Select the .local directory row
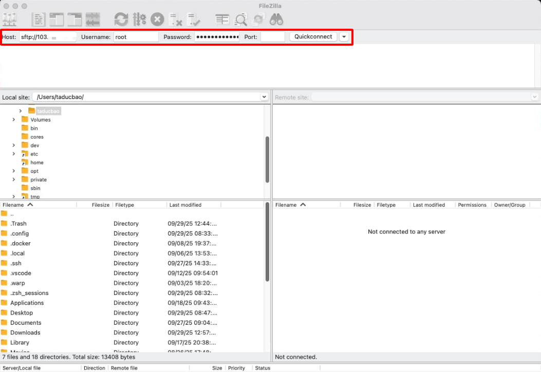Viewport: 541px width, 372px height. [x=132, y=253]
